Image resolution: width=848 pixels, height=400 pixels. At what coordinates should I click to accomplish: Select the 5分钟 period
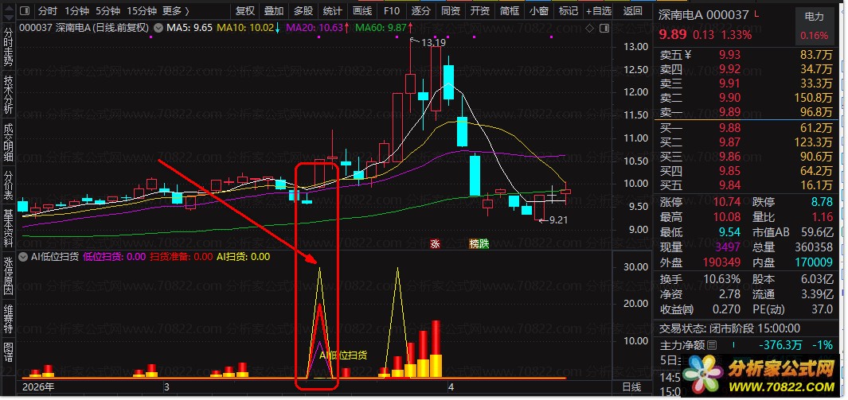[107, 11]
